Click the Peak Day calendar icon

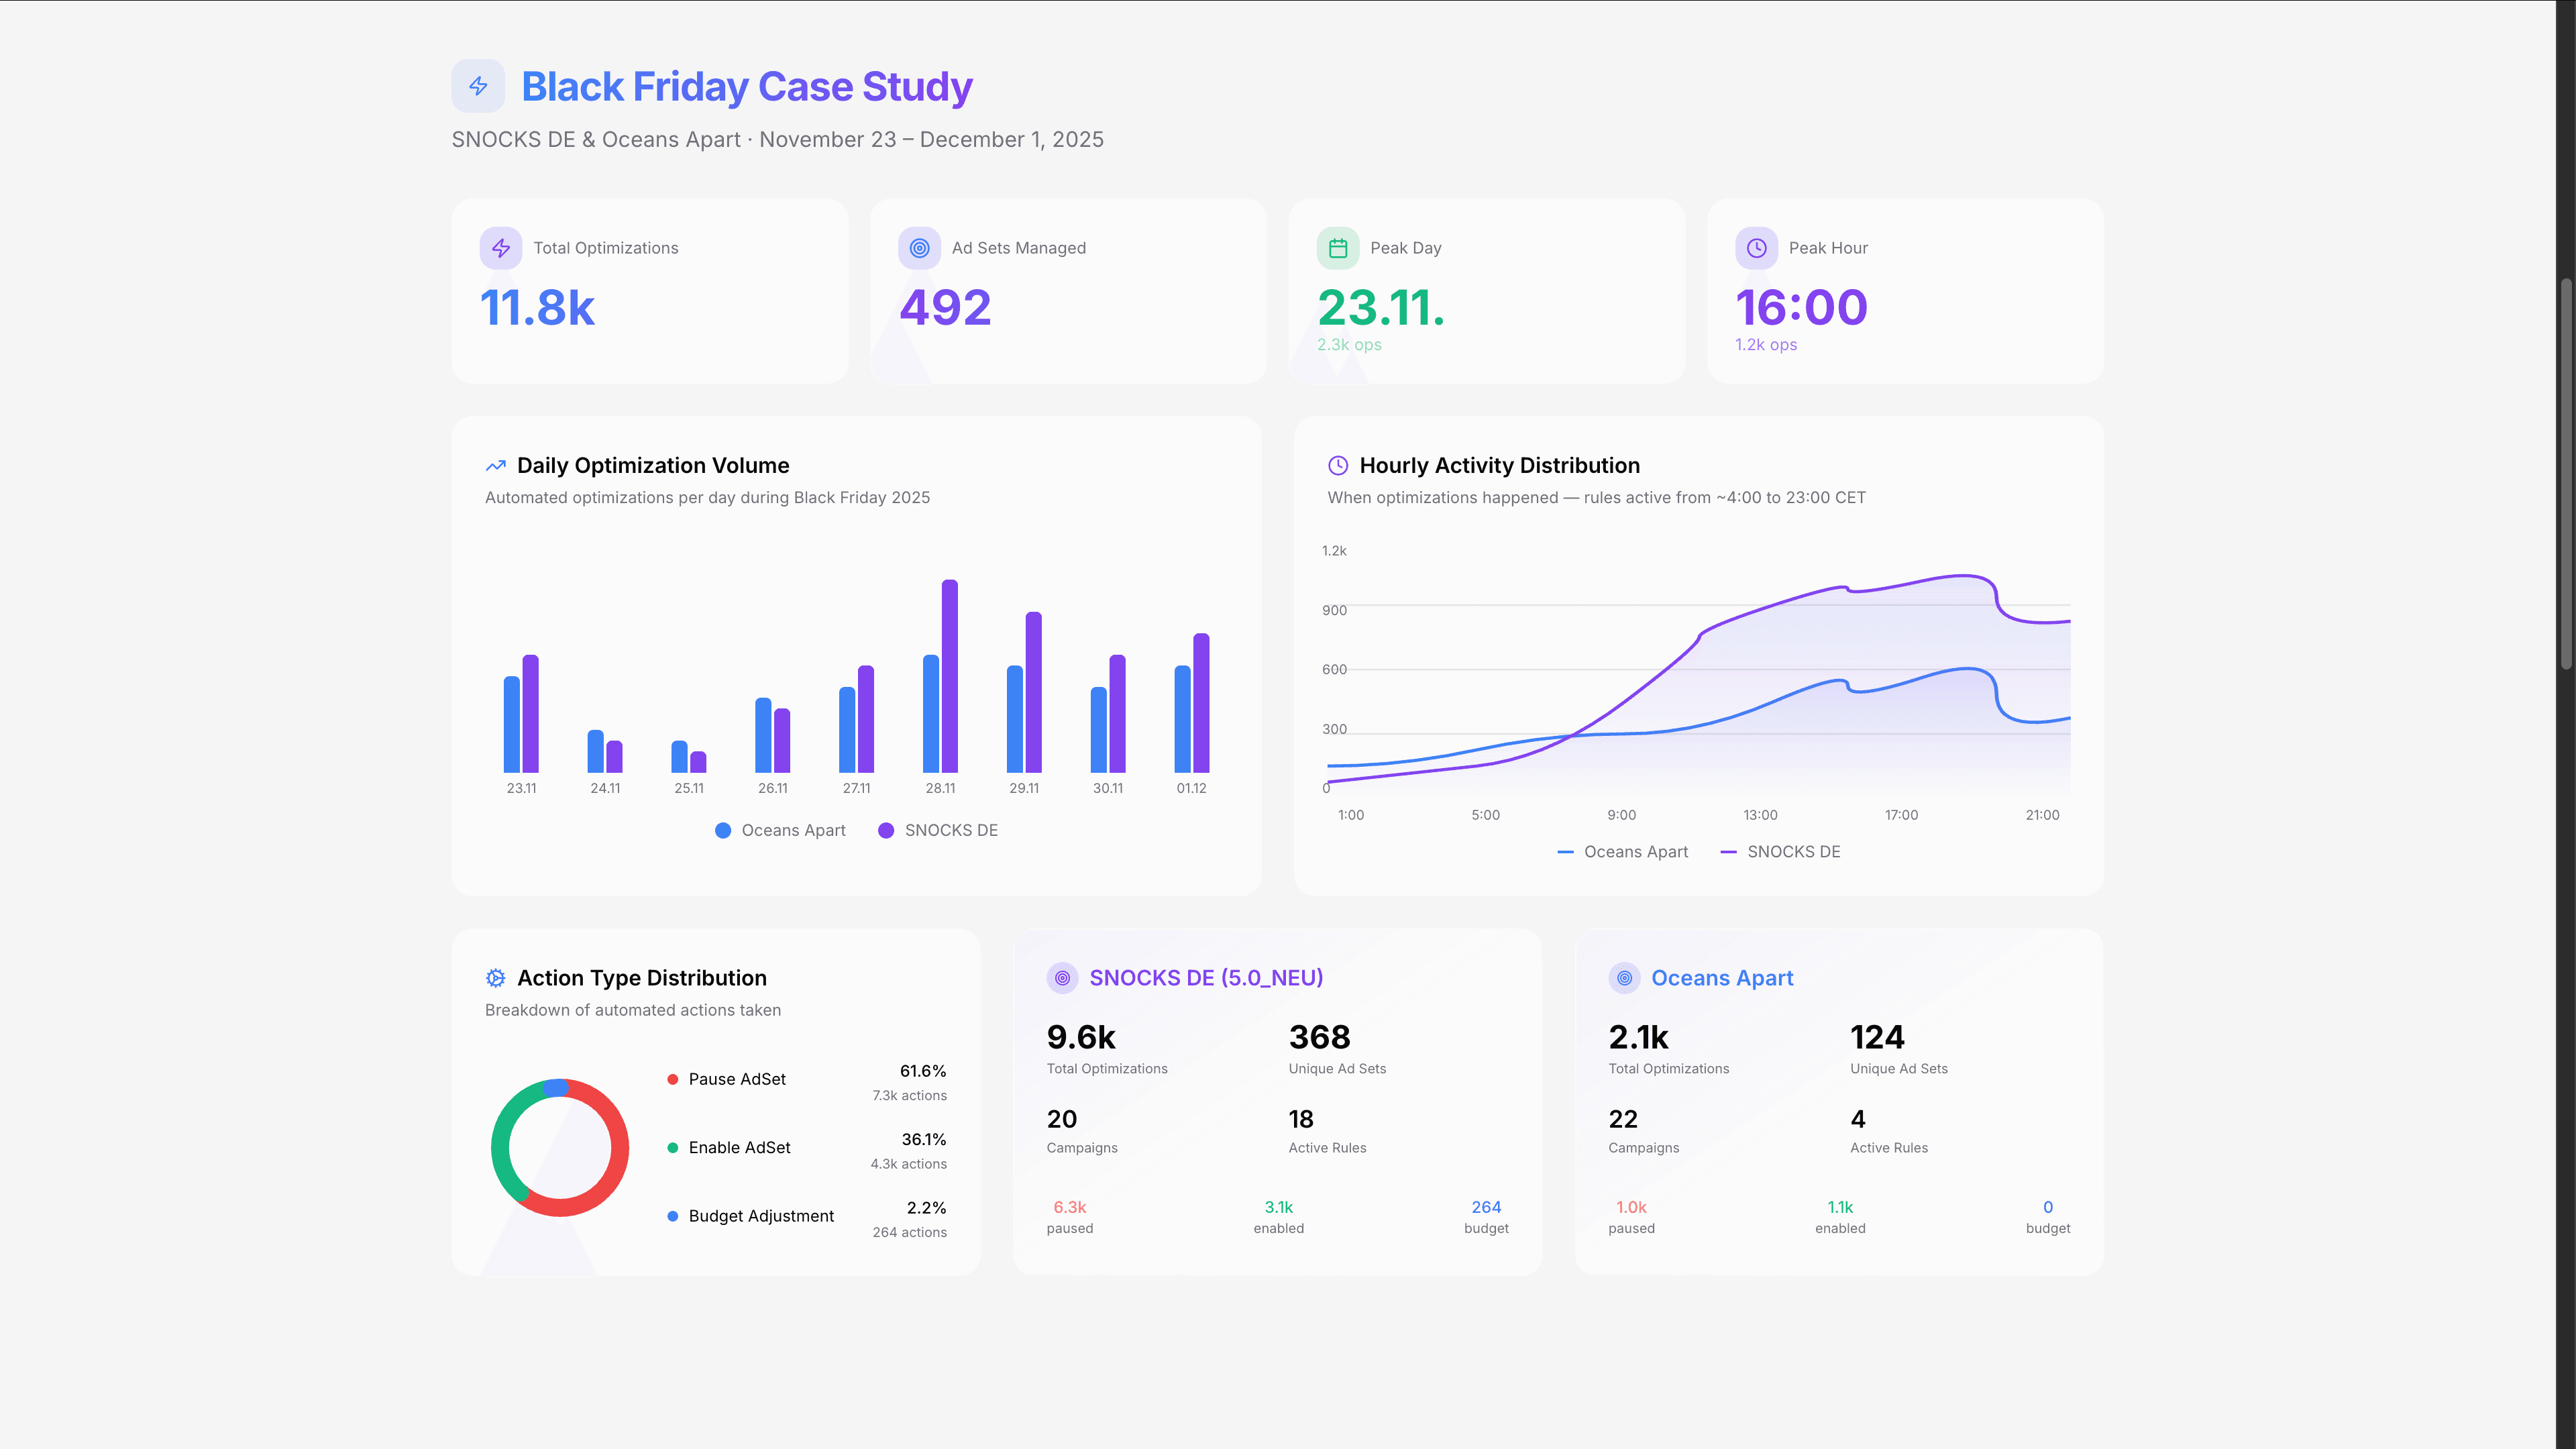tap(1338, 248)
